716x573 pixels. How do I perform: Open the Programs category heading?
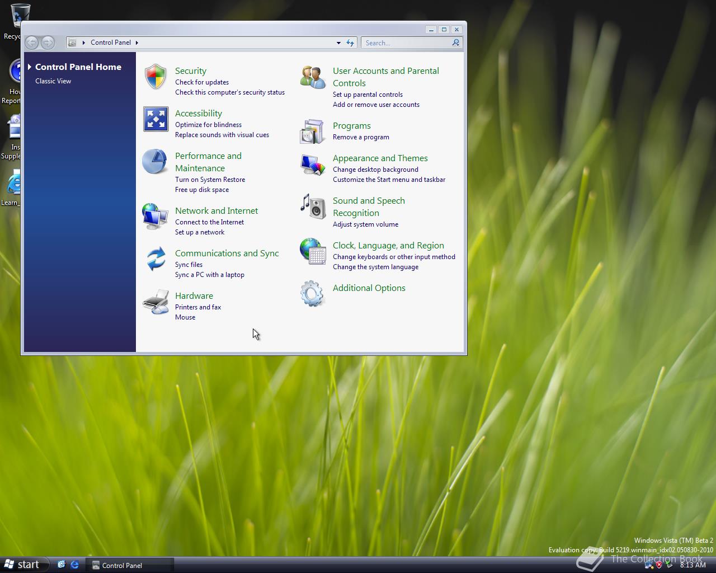(352, 126)
